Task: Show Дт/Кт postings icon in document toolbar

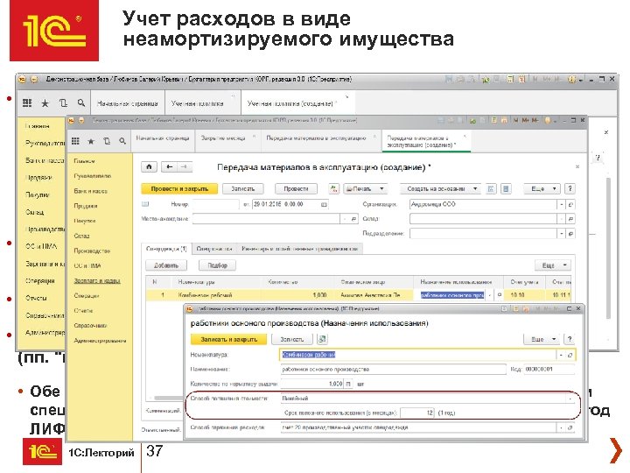Action: point(334,188)
